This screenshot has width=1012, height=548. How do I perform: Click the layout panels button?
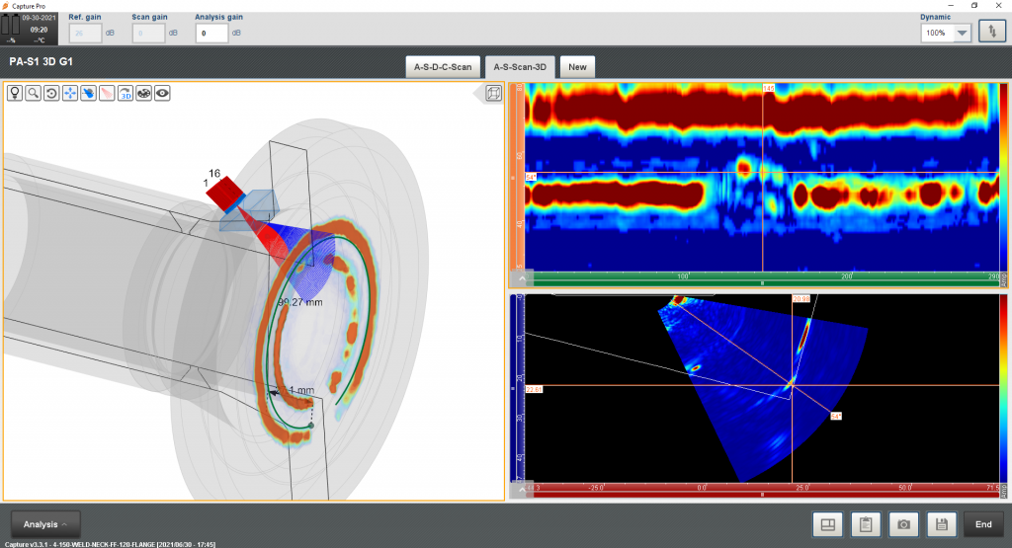[826, 525]
